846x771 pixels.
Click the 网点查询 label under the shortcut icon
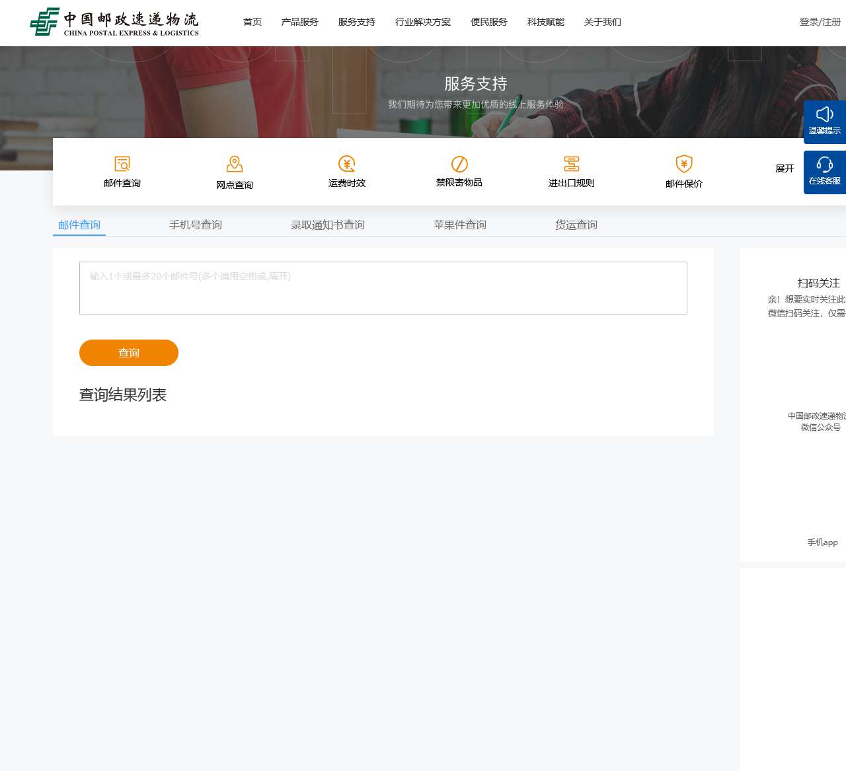(235, 185)
